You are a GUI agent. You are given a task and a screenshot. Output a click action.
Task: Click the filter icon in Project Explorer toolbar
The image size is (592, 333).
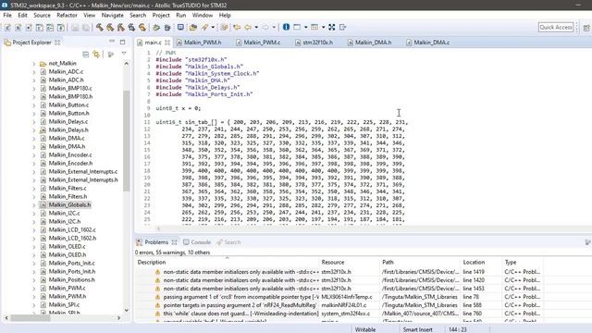(111, 55)
